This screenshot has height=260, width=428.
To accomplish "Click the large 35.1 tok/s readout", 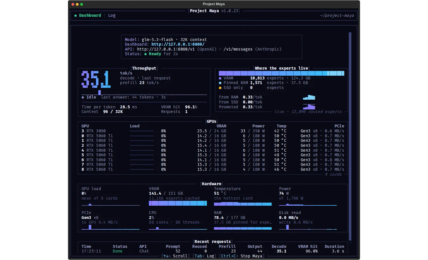I will click(96, 79).
